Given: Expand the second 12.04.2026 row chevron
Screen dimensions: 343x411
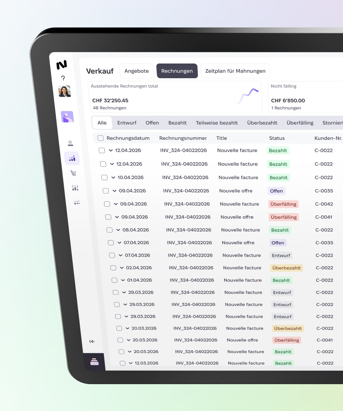Looking at the screenshot, I should (112, 164).
